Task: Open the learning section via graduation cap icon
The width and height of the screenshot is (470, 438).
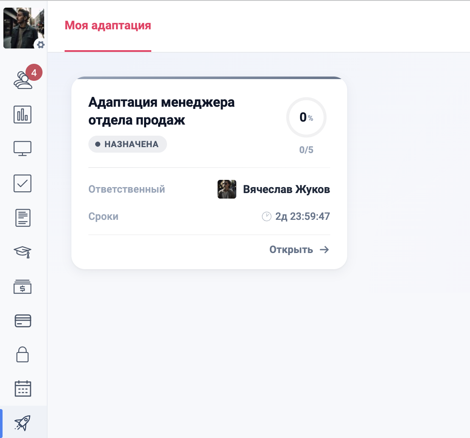Action: tap(23, 252)
